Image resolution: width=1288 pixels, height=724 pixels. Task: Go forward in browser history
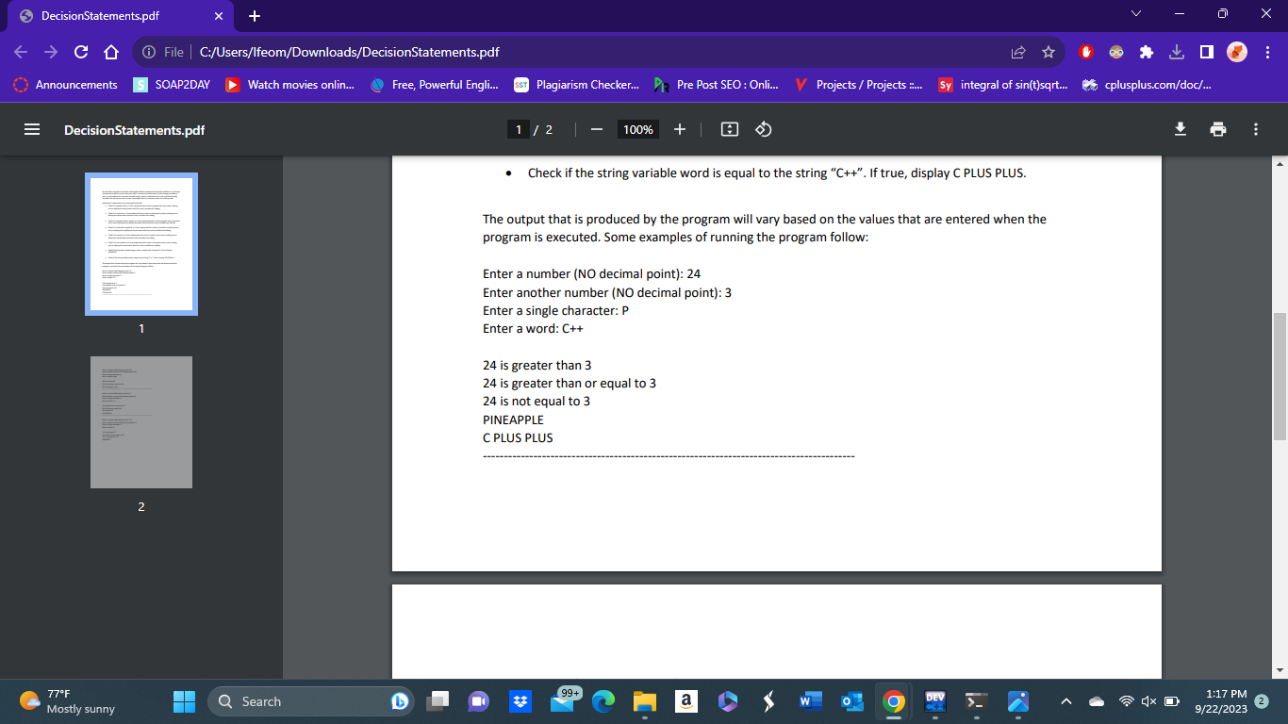tap(53, 52)
